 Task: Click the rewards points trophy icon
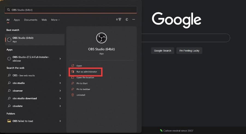click(120, 19)
